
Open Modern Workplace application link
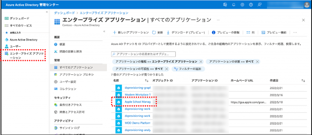click(x=137, y=95)
